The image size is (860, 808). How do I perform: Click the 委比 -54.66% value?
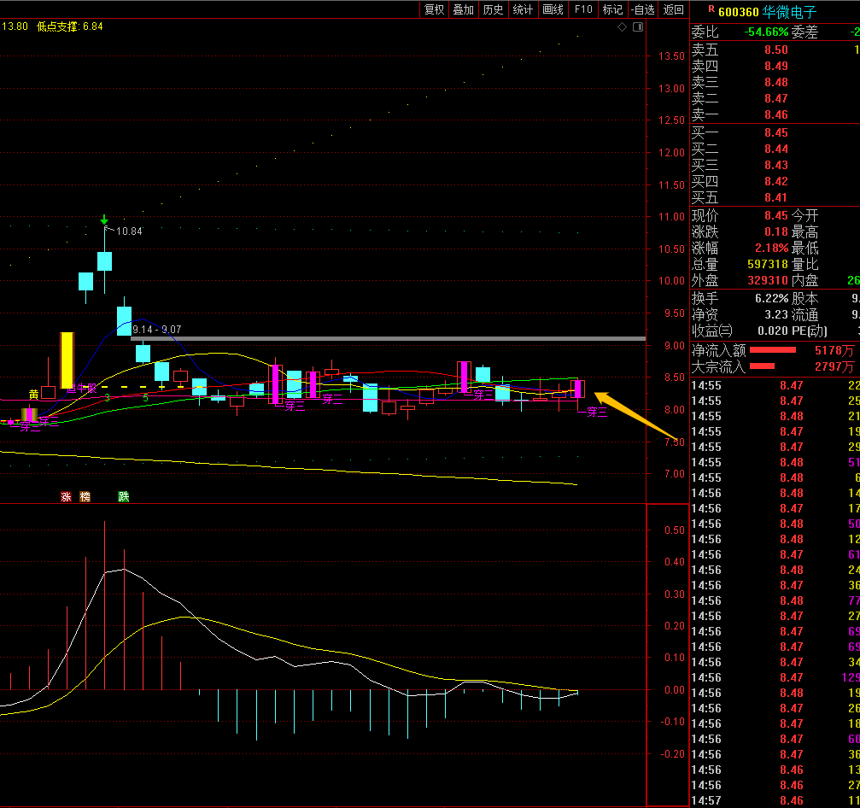766,32
